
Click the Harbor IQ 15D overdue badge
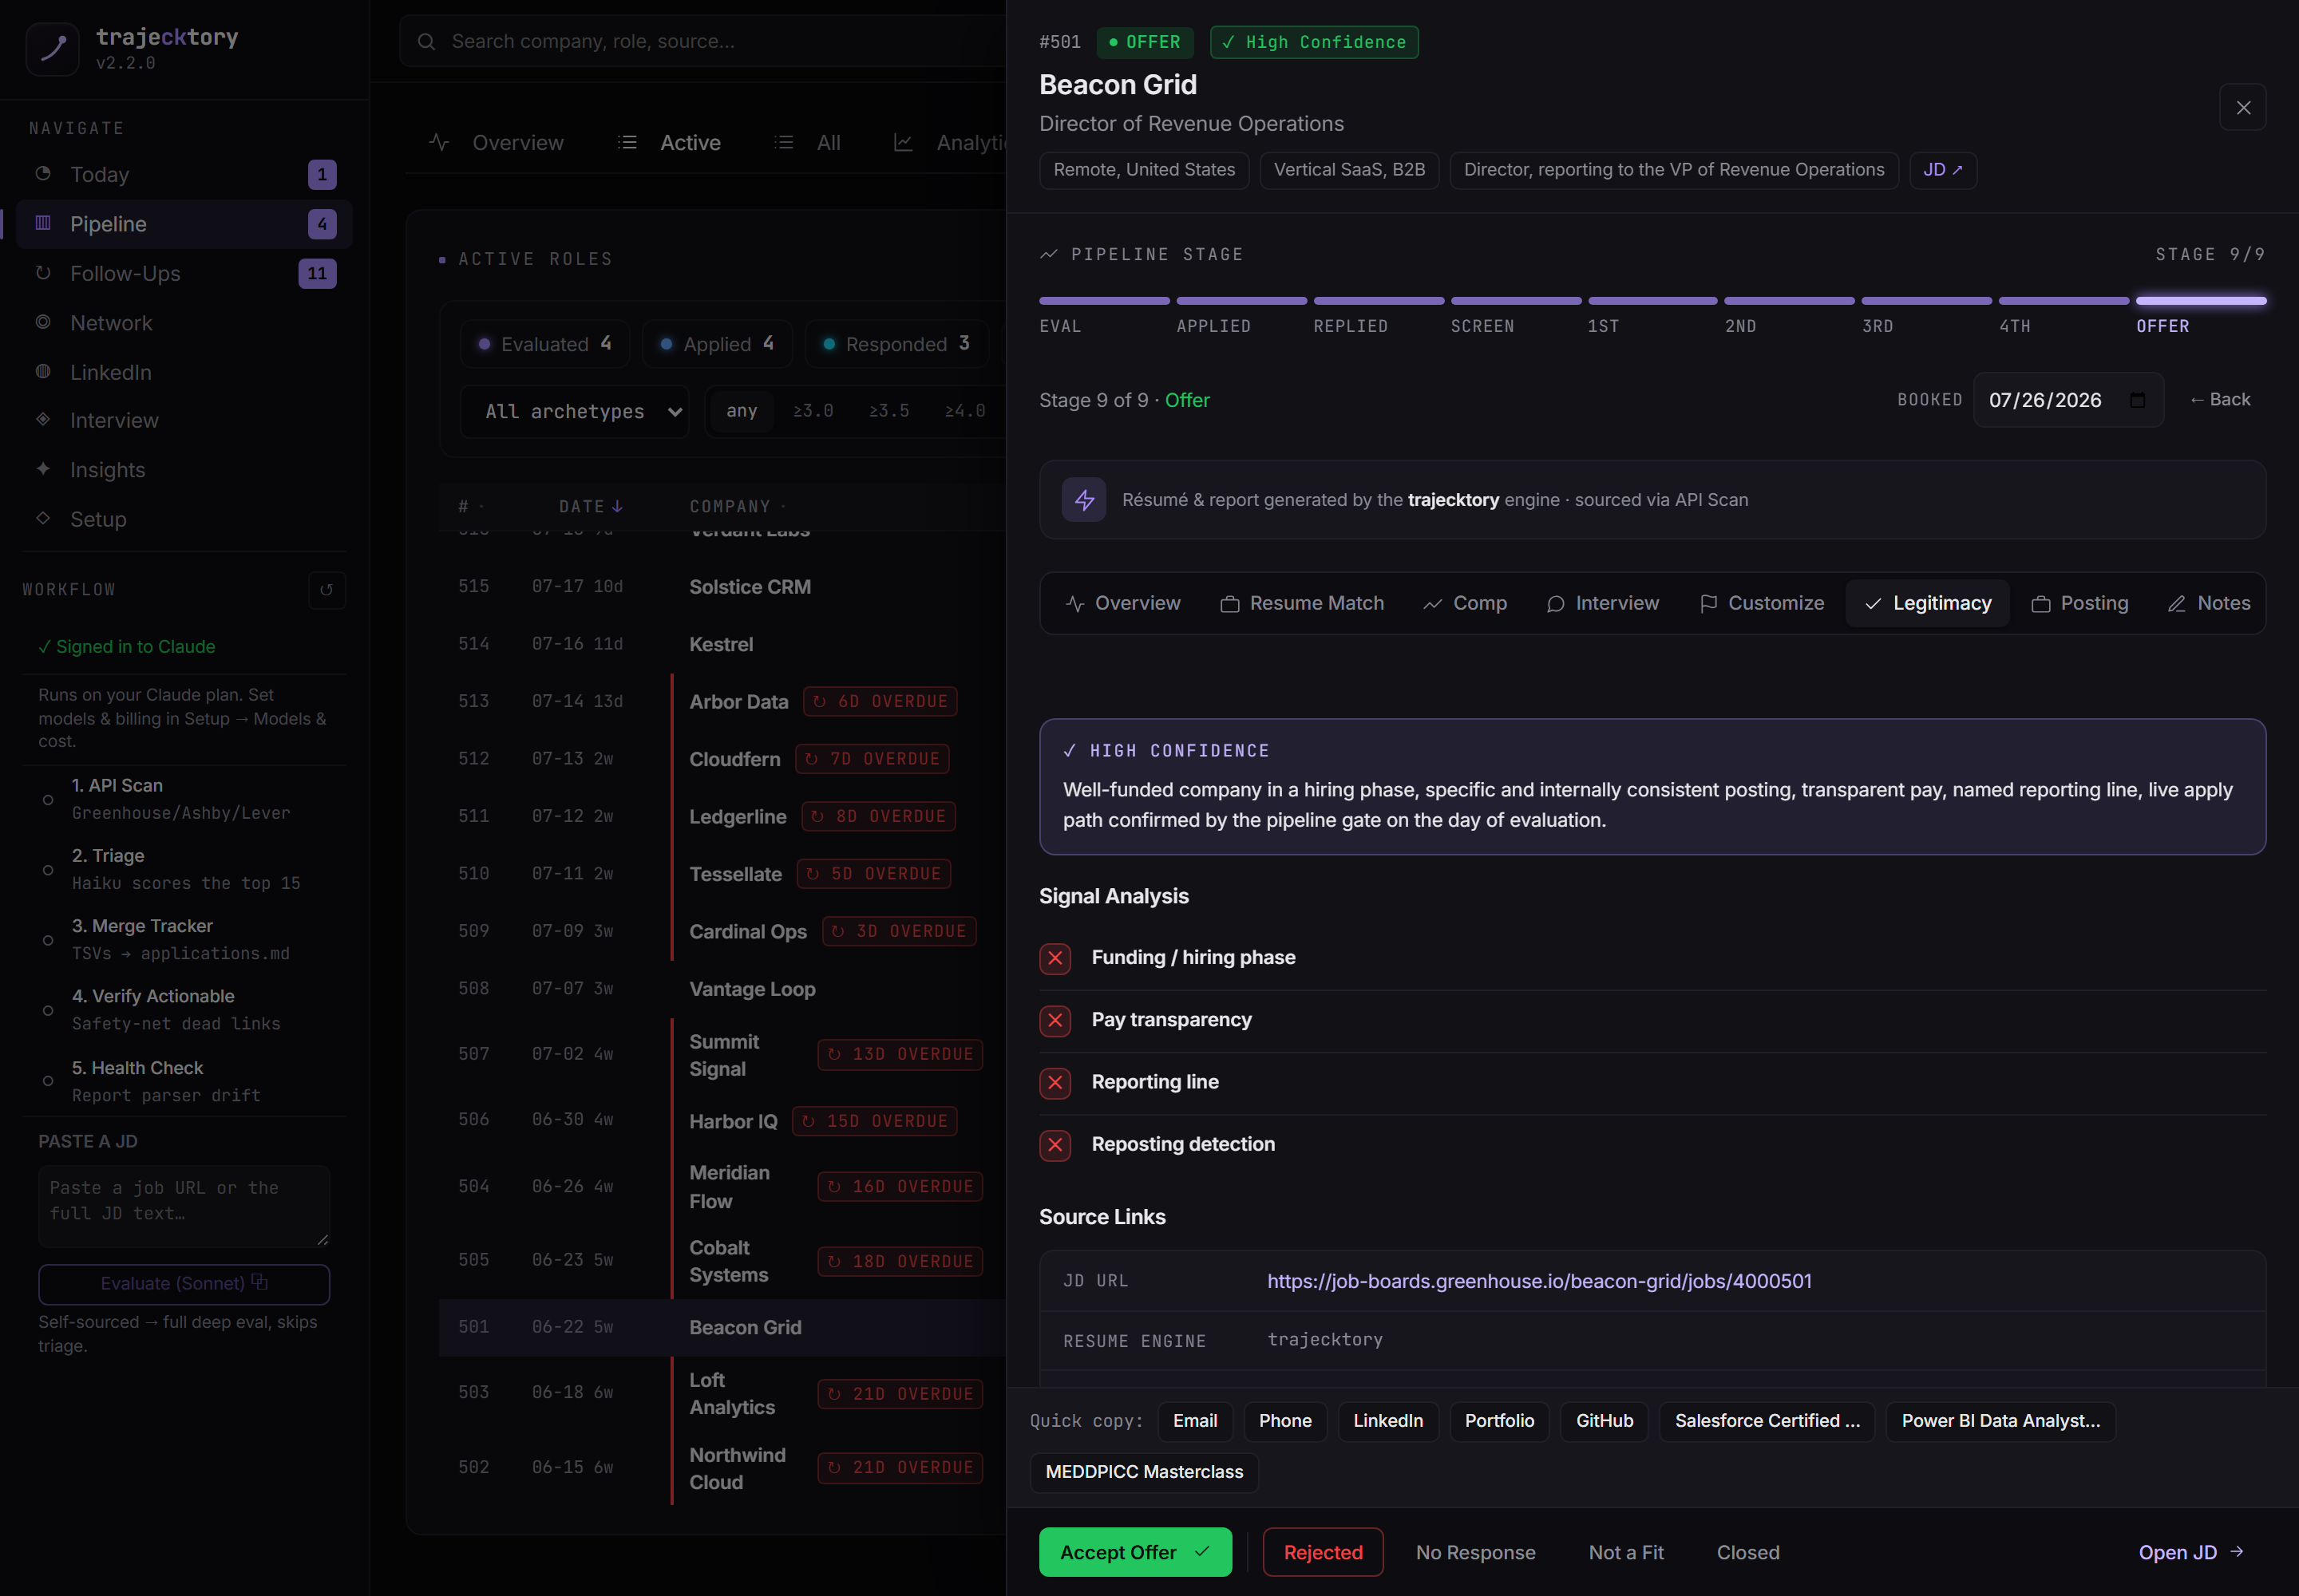click(x=874, y=1121)
